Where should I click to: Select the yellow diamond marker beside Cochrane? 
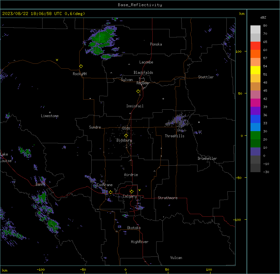click(110, 192)
